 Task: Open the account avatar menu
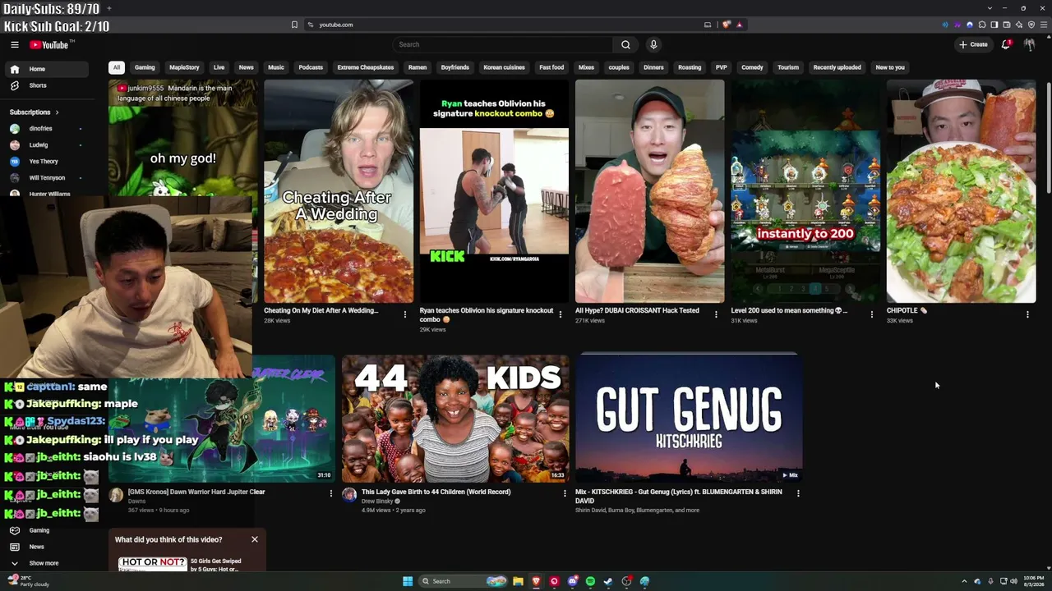(1029, 44)
